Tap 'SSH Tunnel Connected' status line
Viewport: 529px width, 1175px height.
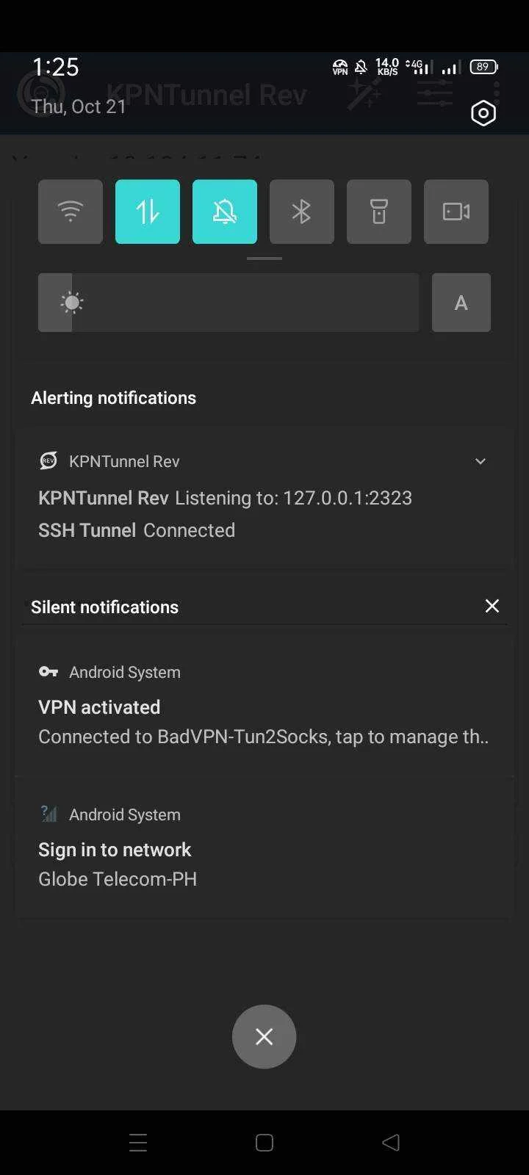click(137, 530)
